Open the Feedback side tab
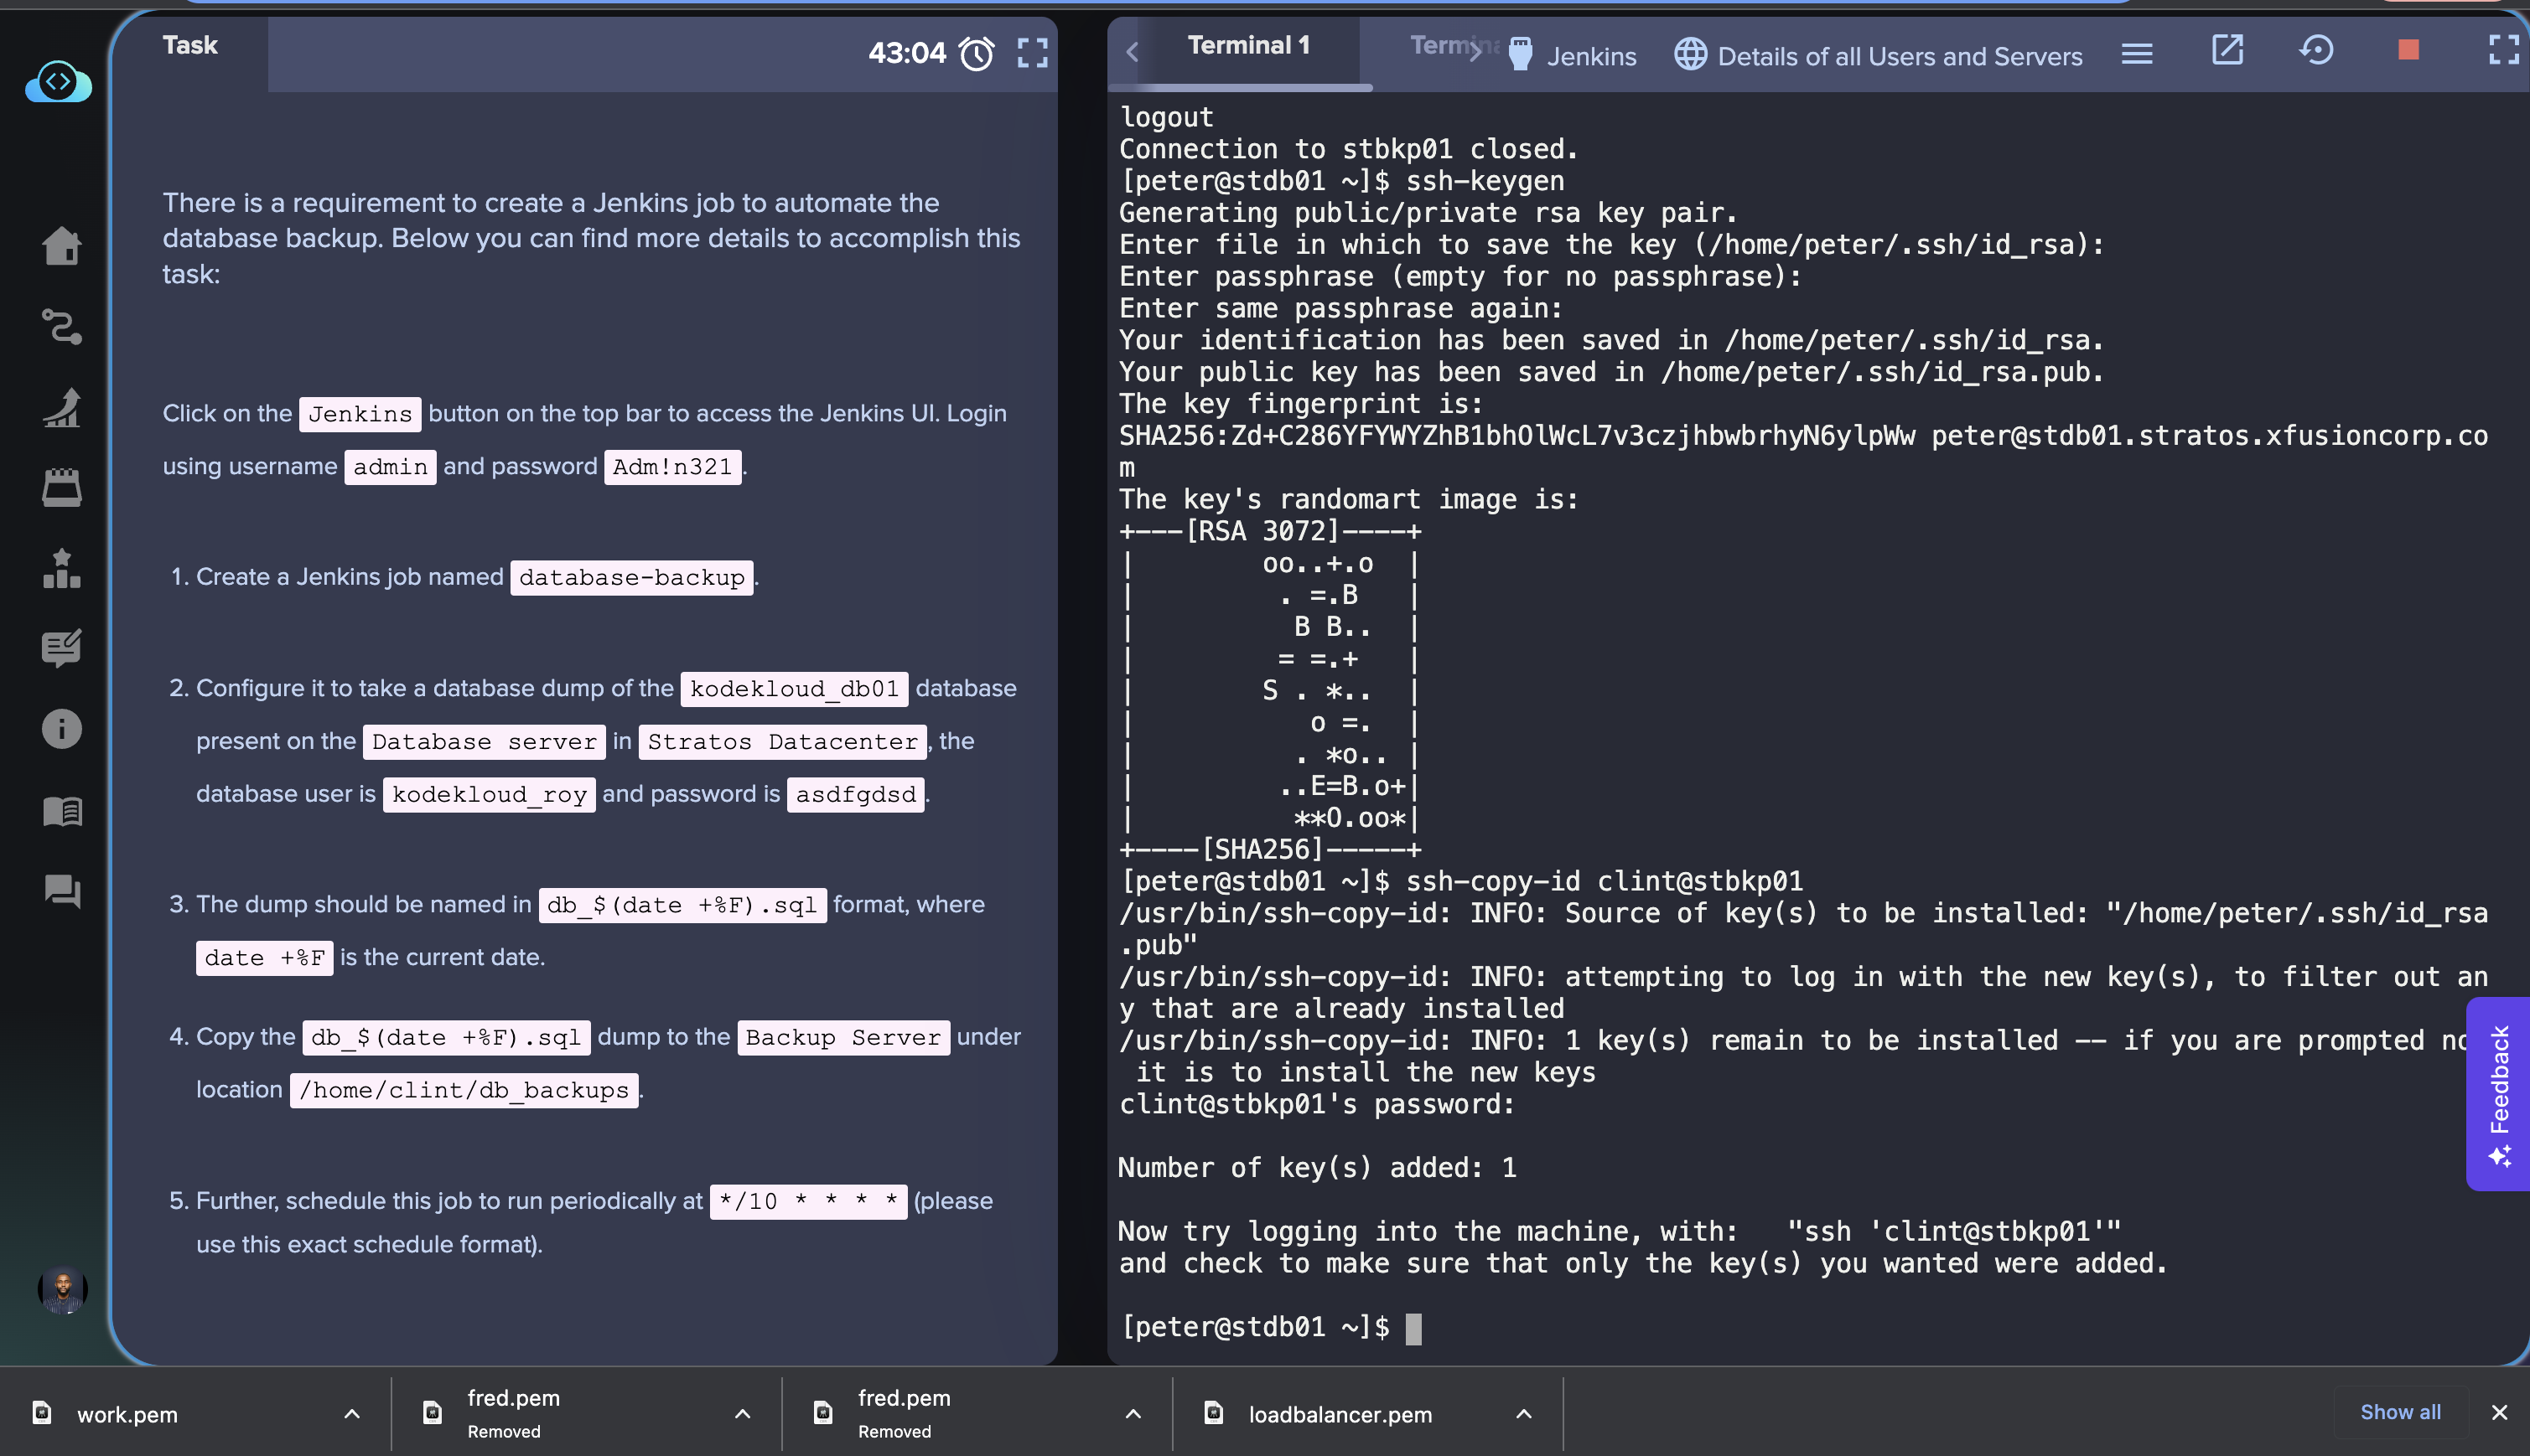This screenshot has height=1456, width=2530. pyautogui.click(x=2500, y=1093)
